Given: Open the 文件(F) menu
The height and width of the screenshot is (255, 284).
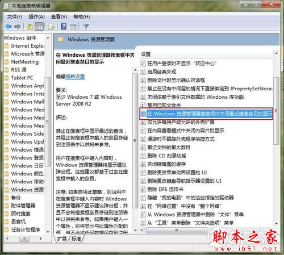Looking at the screenshot, I should [x=15, y=17].
